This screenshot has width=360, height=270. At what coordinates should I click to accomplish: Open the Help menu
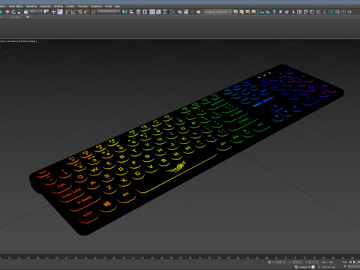pos(117,6)
